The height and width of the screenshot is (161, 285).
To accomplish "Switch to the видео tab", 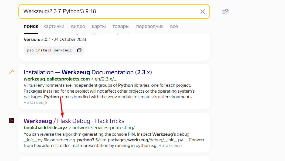I will tap(78, 26).
